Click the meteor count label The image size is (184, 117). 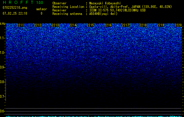42,9
